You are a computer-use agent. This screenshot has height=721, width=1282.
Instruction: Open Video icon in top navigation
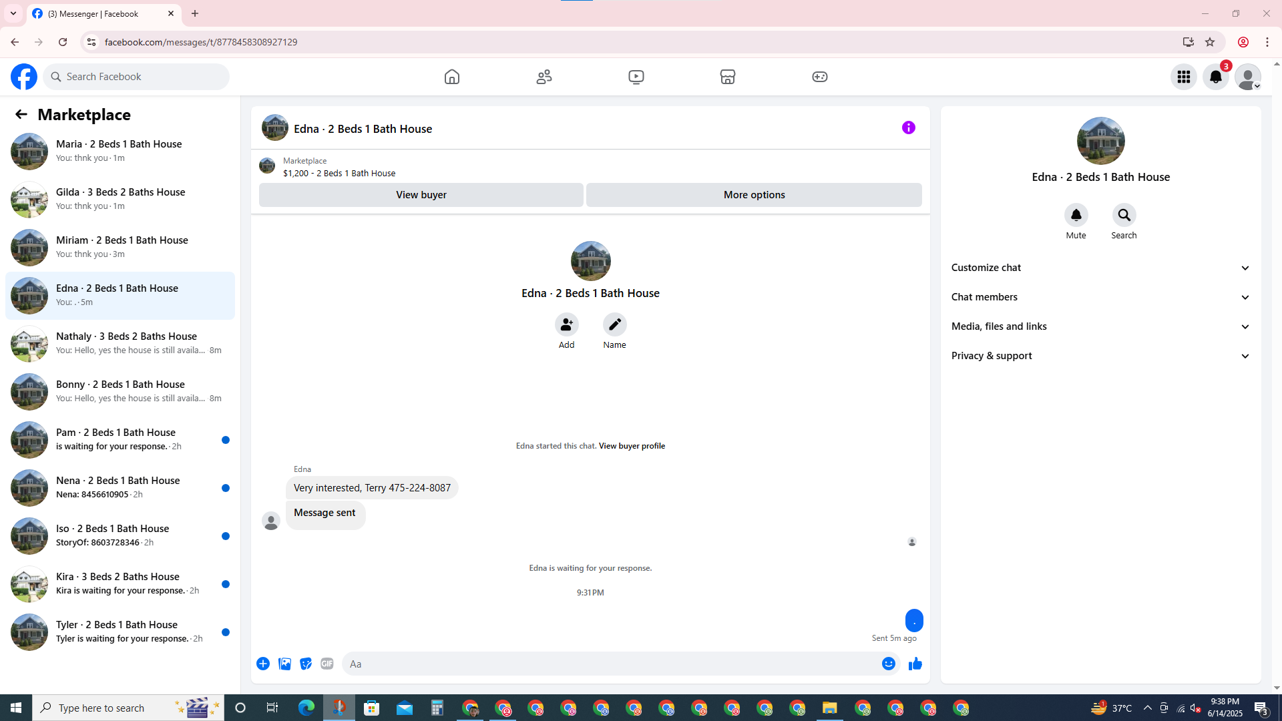[x=636, y=77]
